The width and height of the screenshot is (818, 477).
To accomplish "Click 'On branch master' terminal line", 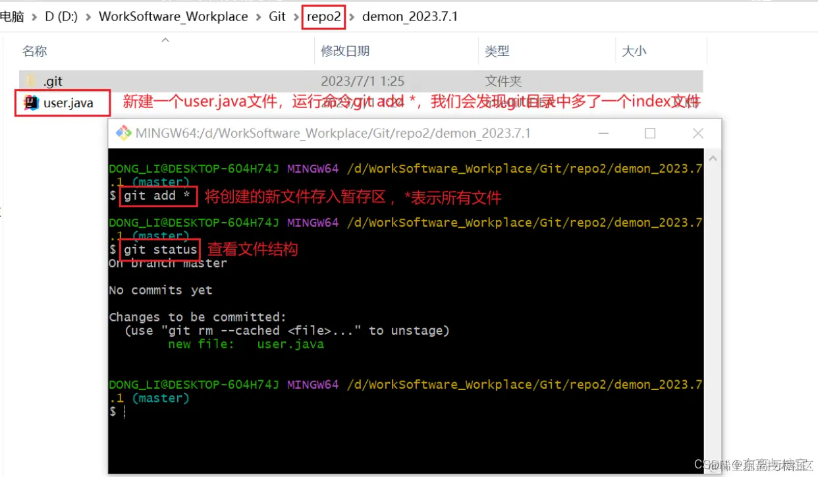I will coord(168,264).
